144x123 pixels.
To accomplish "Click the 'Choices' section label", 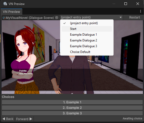I will 8,97.
